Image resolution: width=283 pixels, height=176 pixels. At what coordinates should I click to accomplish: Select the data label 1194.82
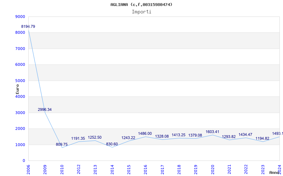tap(262, 138)
